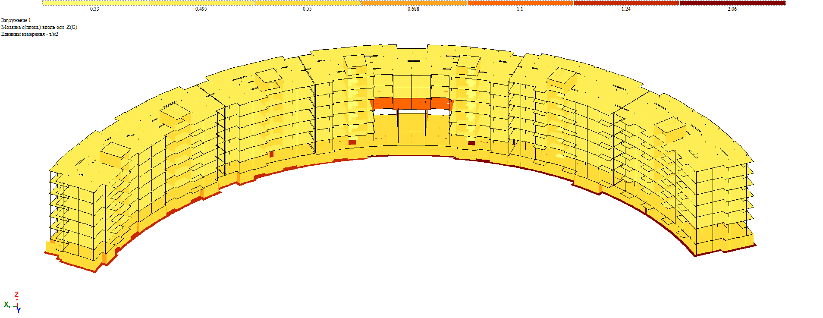Pick the 0.55 legend color band

(x=307, y=3)
